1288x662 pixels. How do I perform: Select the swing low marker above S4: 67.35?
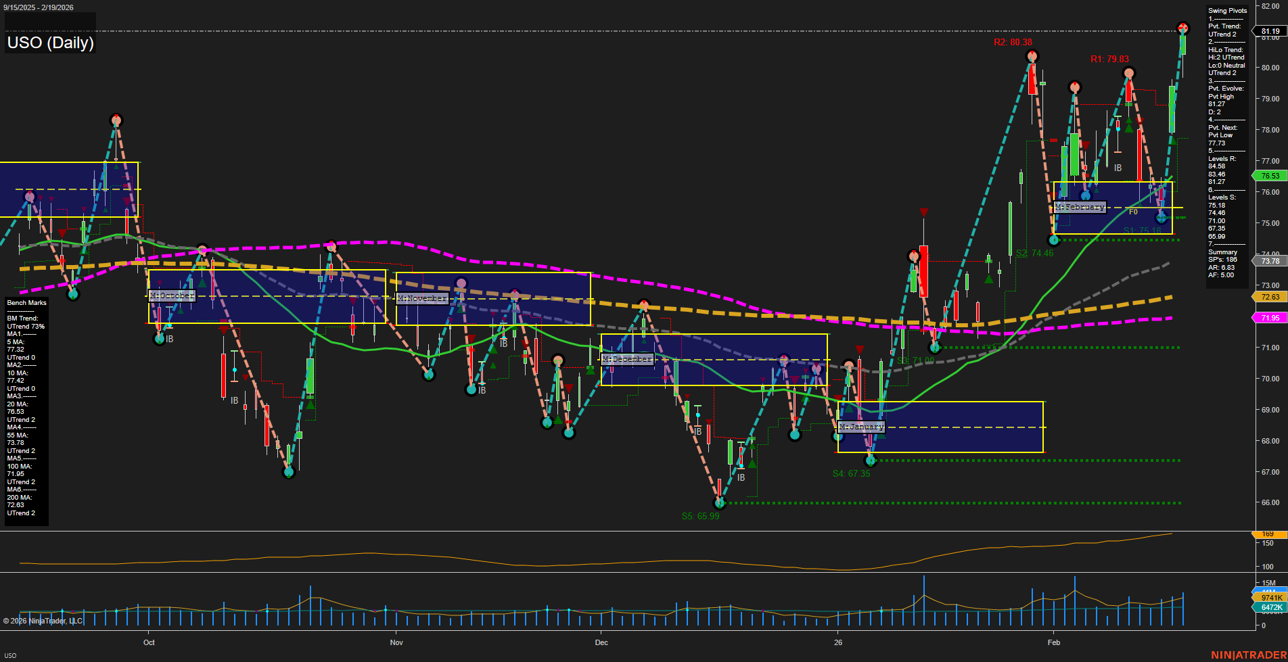pos(871,460)
